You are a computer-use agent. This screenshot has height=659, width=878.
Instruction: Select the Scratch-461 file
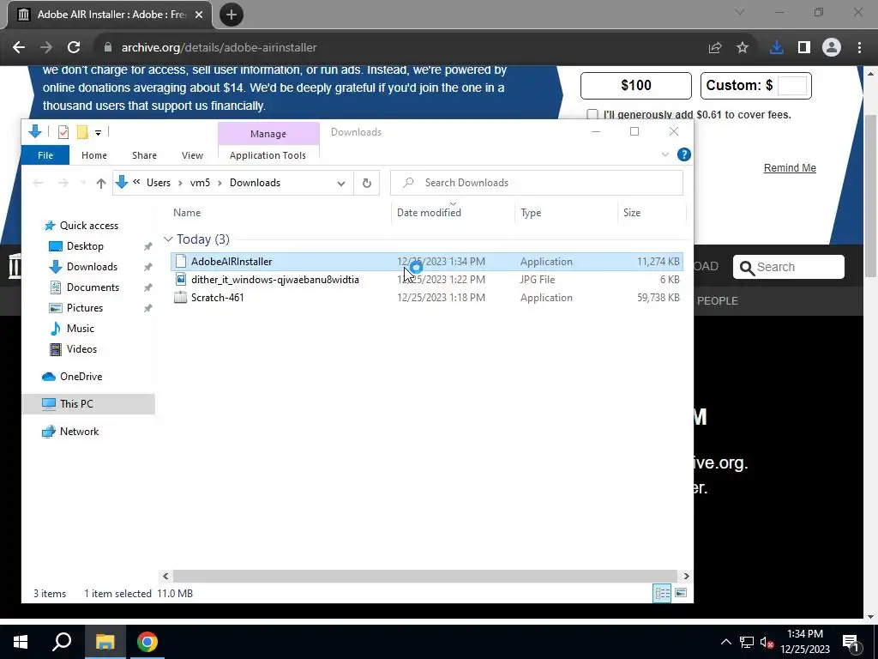pos(427,298)
